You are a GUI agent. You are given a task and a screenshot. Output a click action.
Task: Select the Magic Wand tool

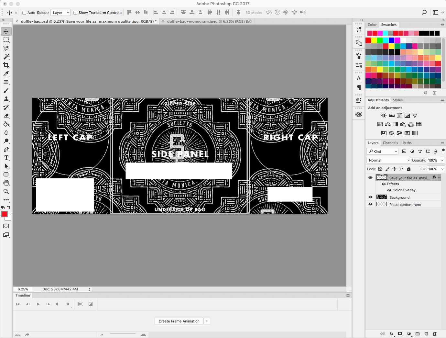point(6,57)
